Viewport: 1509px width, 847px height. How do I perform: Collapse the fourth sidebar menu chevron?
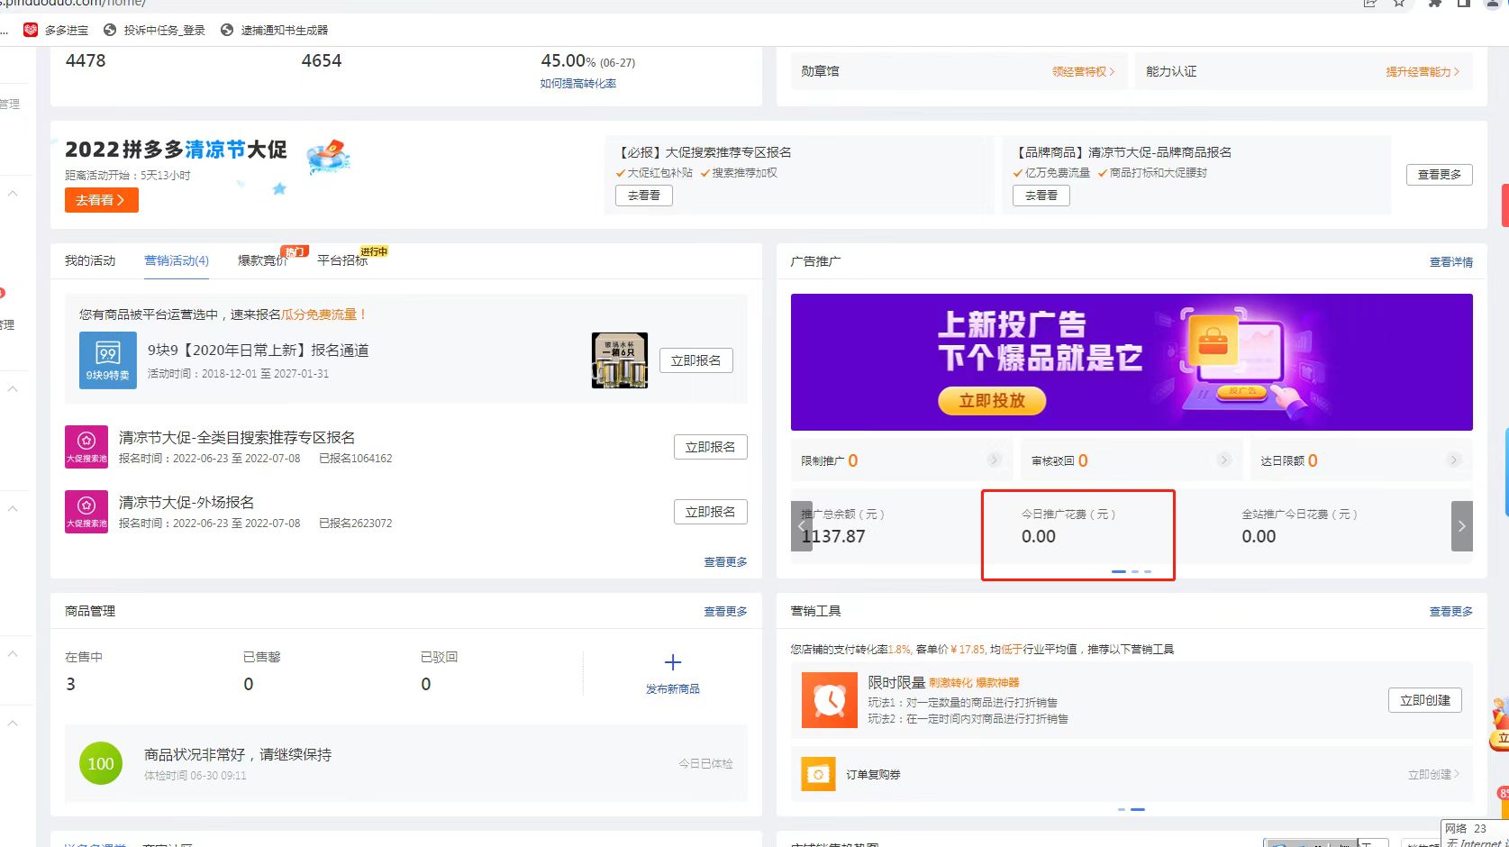coord(13,653)
